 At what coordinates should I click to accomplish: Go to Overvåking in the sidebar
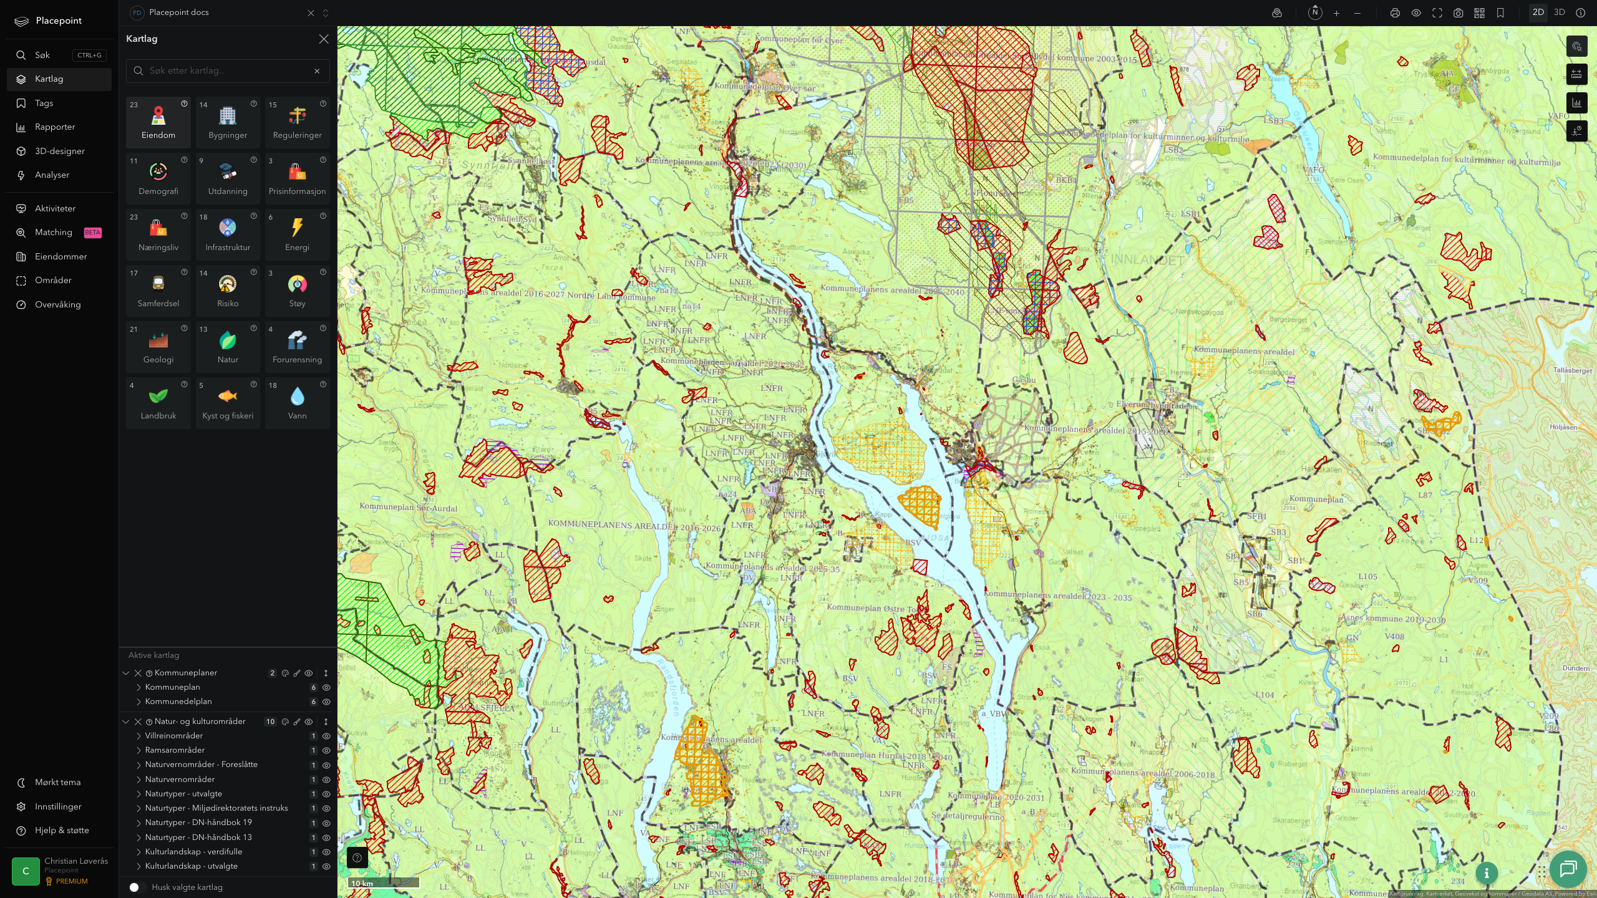(x=59, y=304)
